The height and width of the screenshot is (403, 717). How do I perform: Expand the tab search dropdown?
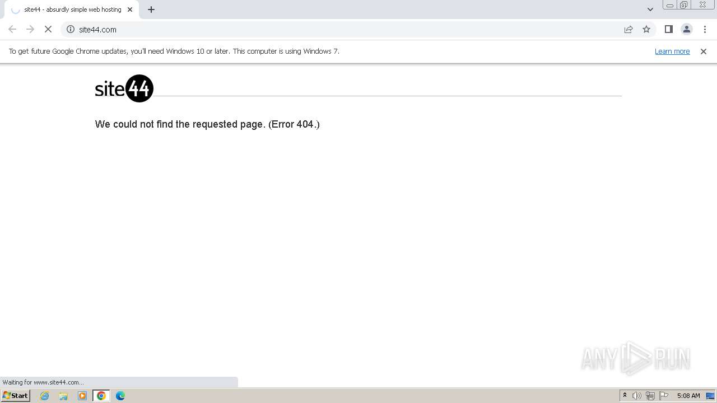click(x=650, y=10)
